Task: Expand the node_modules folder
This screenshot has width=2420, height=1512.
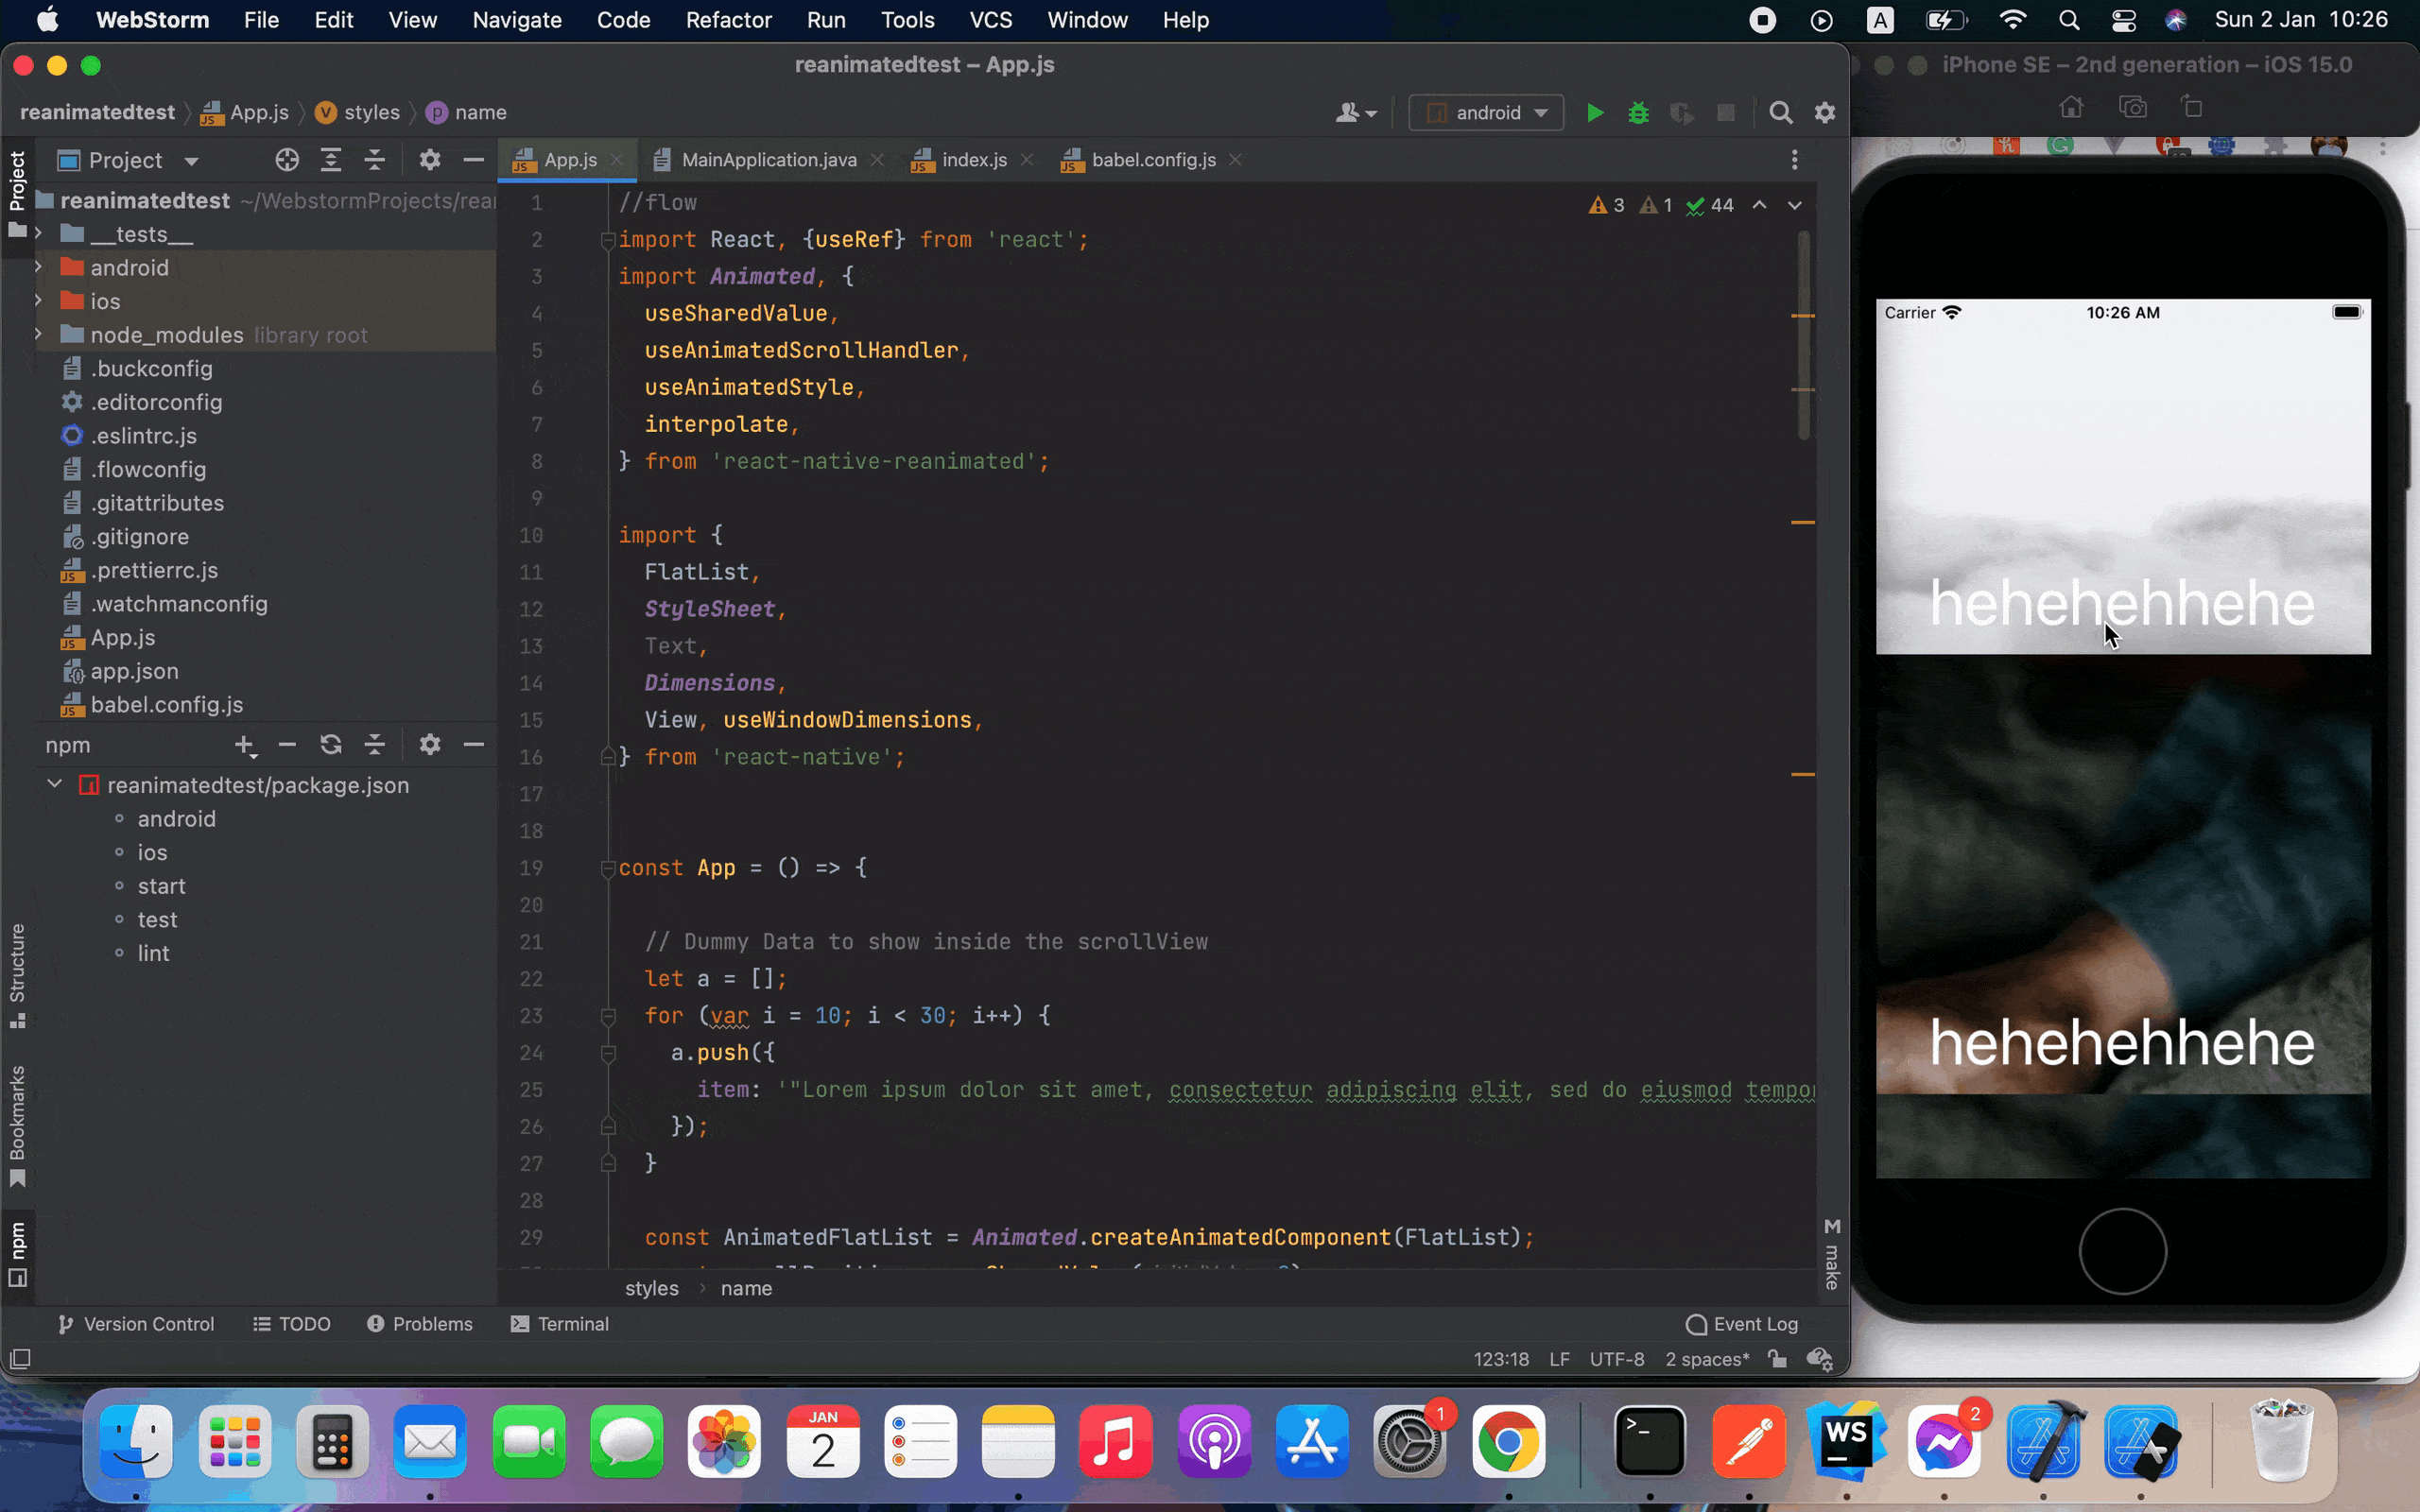Action: [38, 335]
